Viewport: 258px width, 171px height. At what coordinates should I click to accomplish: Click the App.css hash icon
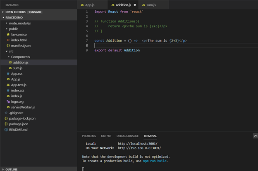(8, 73)
